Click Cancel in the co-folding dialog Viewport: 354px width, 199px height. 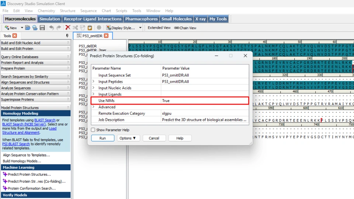click(x=154, y=138)
